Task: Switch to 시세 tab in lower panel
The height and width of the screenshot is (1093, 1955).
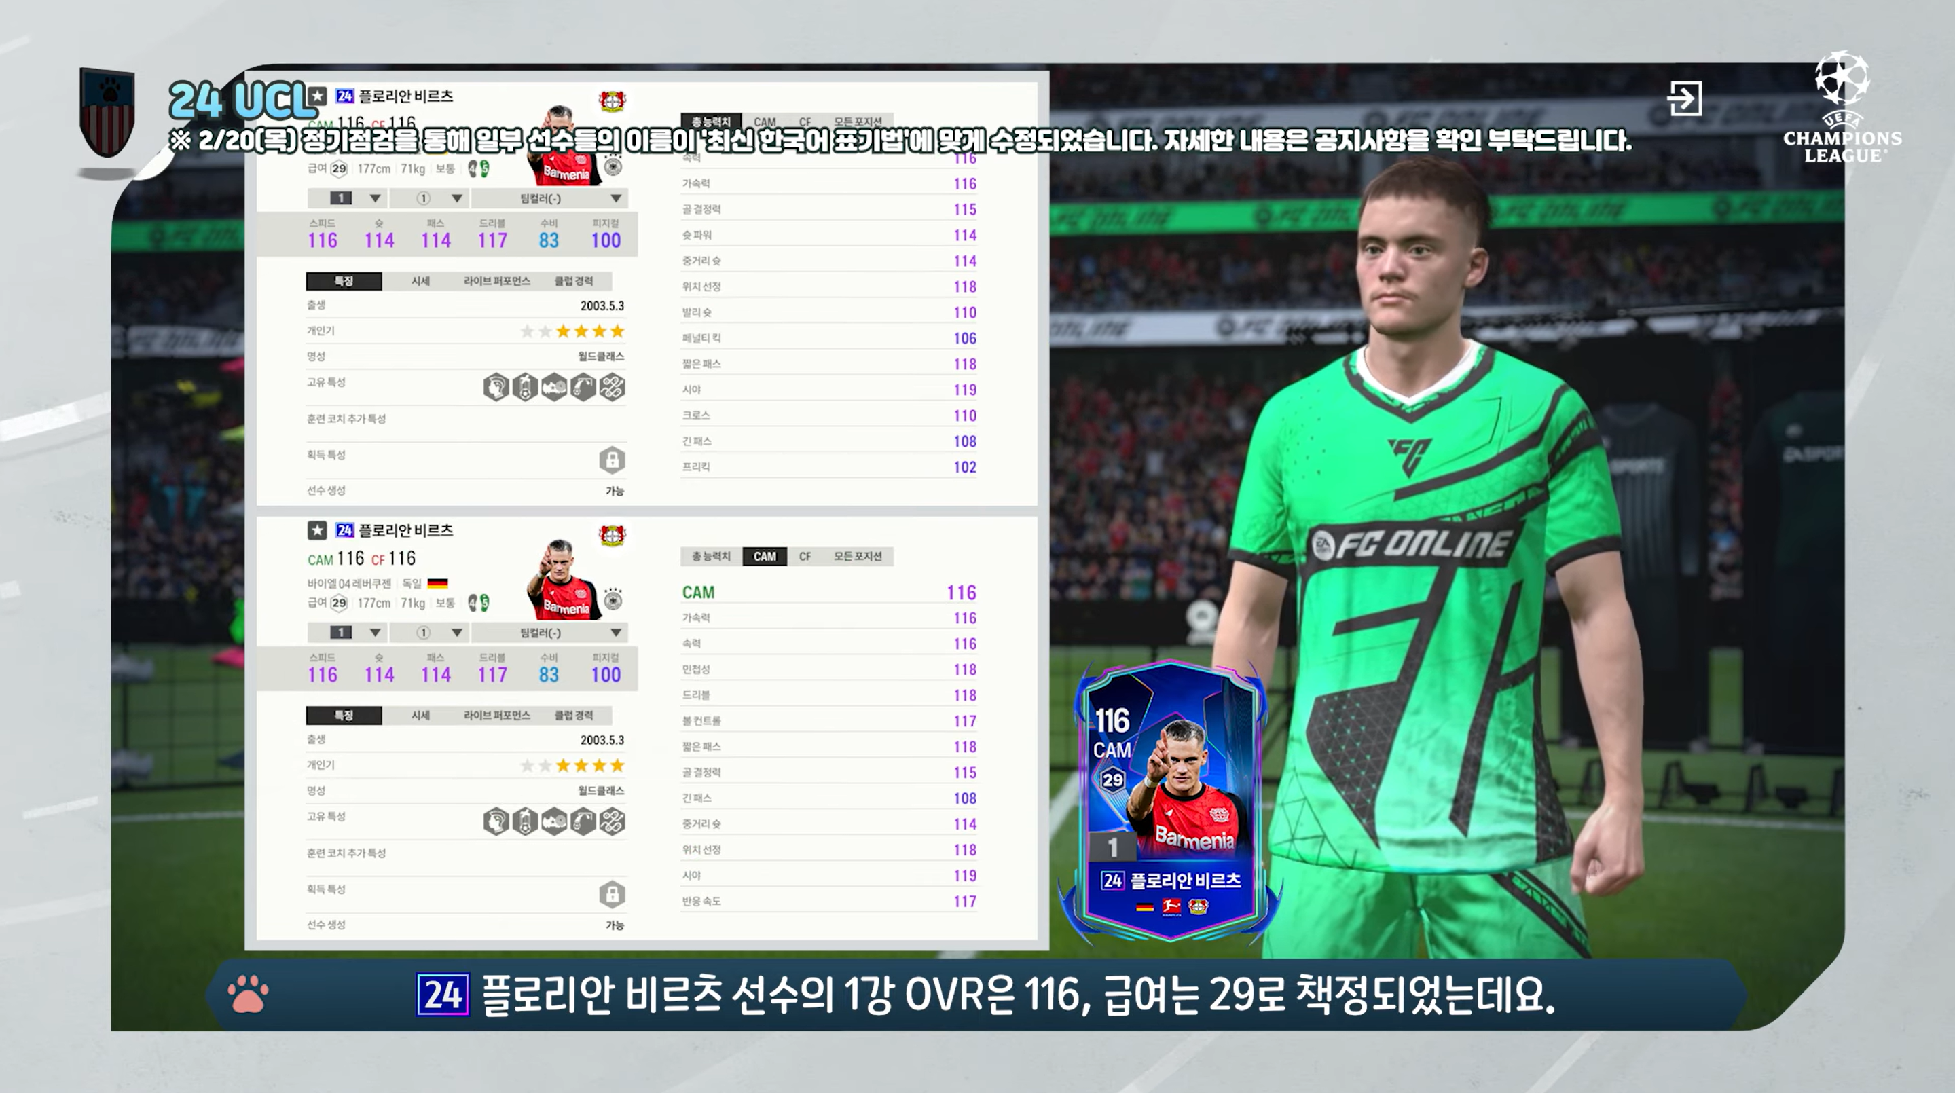Action: (420, 716)
